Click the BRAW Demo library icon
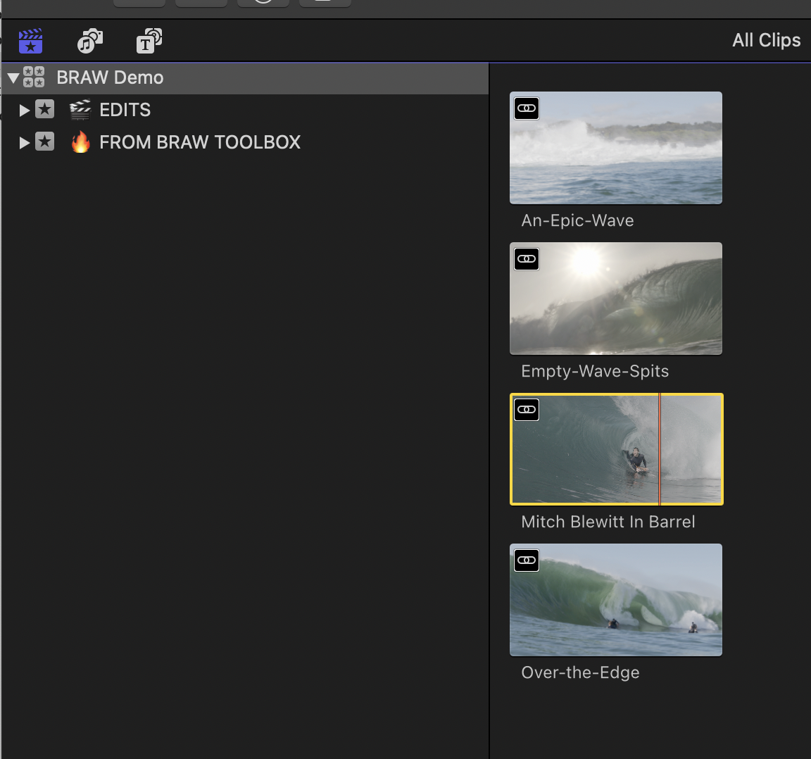This screenshot has height=759, width=811. tap(34, 77)
